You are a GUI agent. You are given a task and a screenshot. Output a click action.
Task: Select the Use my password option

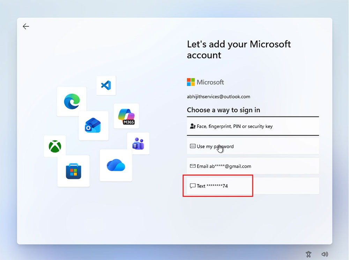click(x=253, y=146)
